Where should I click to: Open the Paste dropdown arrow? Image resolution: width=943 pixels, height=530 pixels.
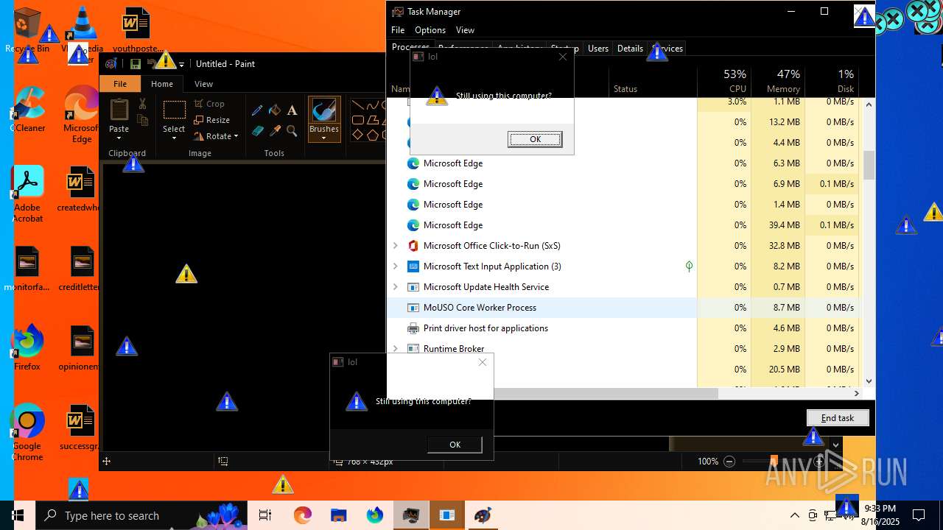(119, 138)
